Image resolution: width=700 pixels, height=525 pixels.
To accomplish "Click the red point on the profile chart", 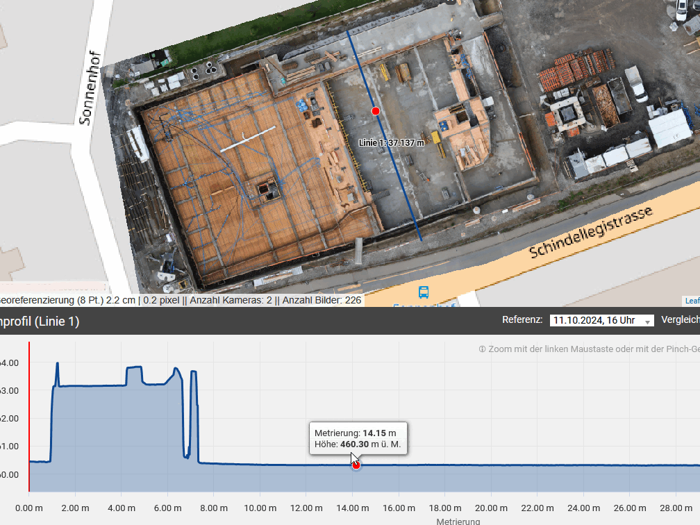I will (x=356, y=465).
